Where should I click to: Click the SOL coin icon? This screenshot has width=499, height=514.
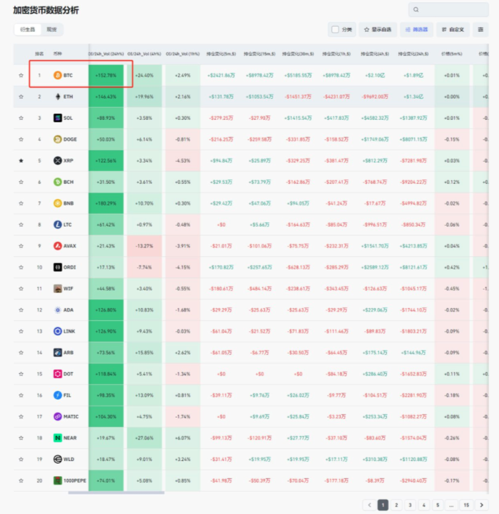pyautogui.click(x=58, y=118)
